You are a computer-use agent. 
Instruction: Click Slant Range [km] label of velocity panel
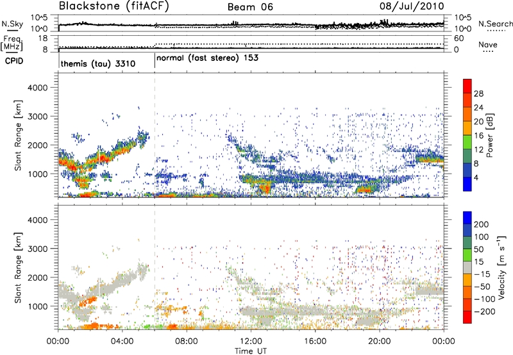point(18,267)
